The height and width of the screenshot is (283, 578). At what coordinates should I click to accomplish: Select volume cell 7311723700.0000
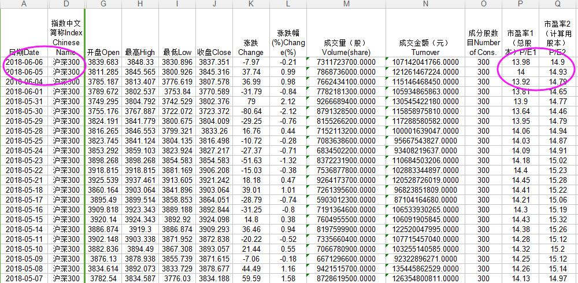346,62
